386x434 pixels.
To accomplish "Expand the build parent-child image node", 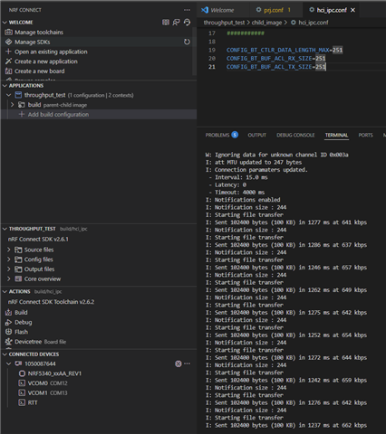I will [x=13, y=105].
